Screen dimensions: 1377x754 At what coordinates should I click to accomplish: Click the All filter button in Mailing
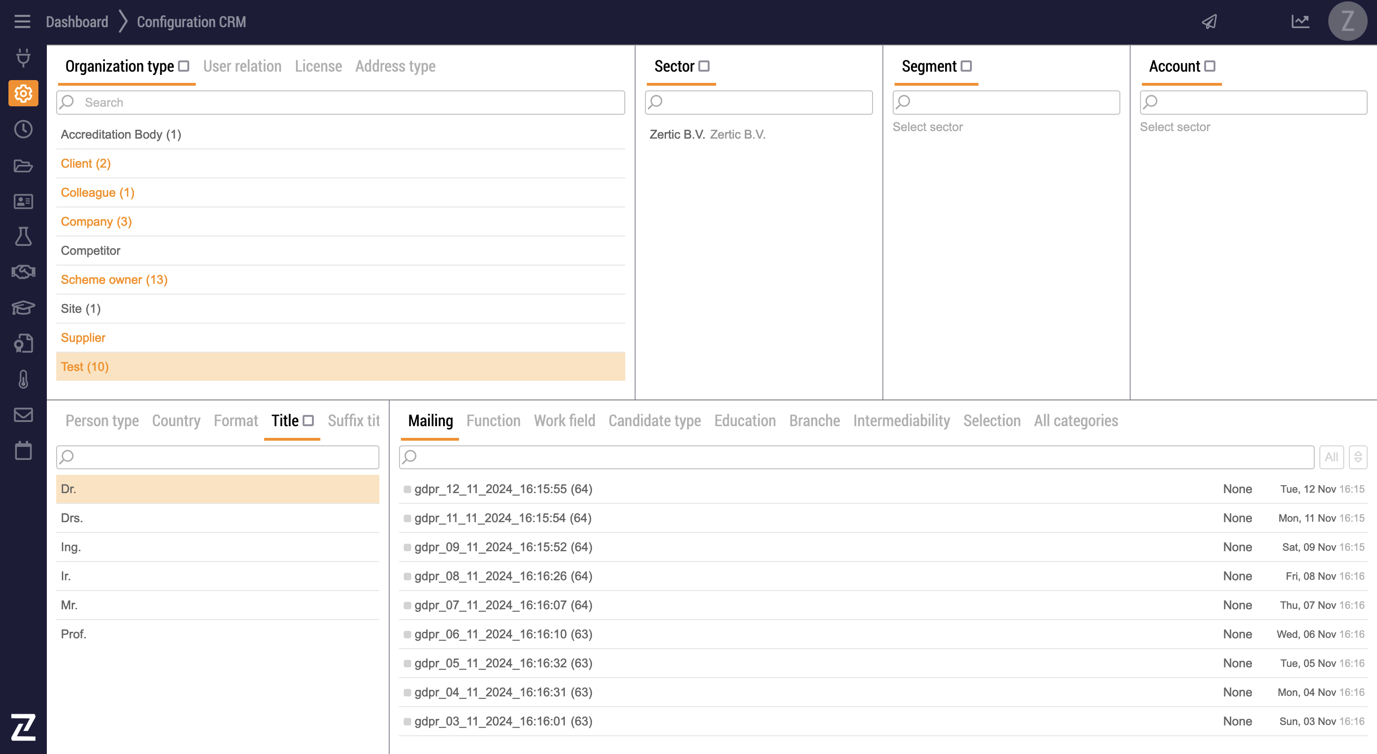click(x=1331, y=457)
